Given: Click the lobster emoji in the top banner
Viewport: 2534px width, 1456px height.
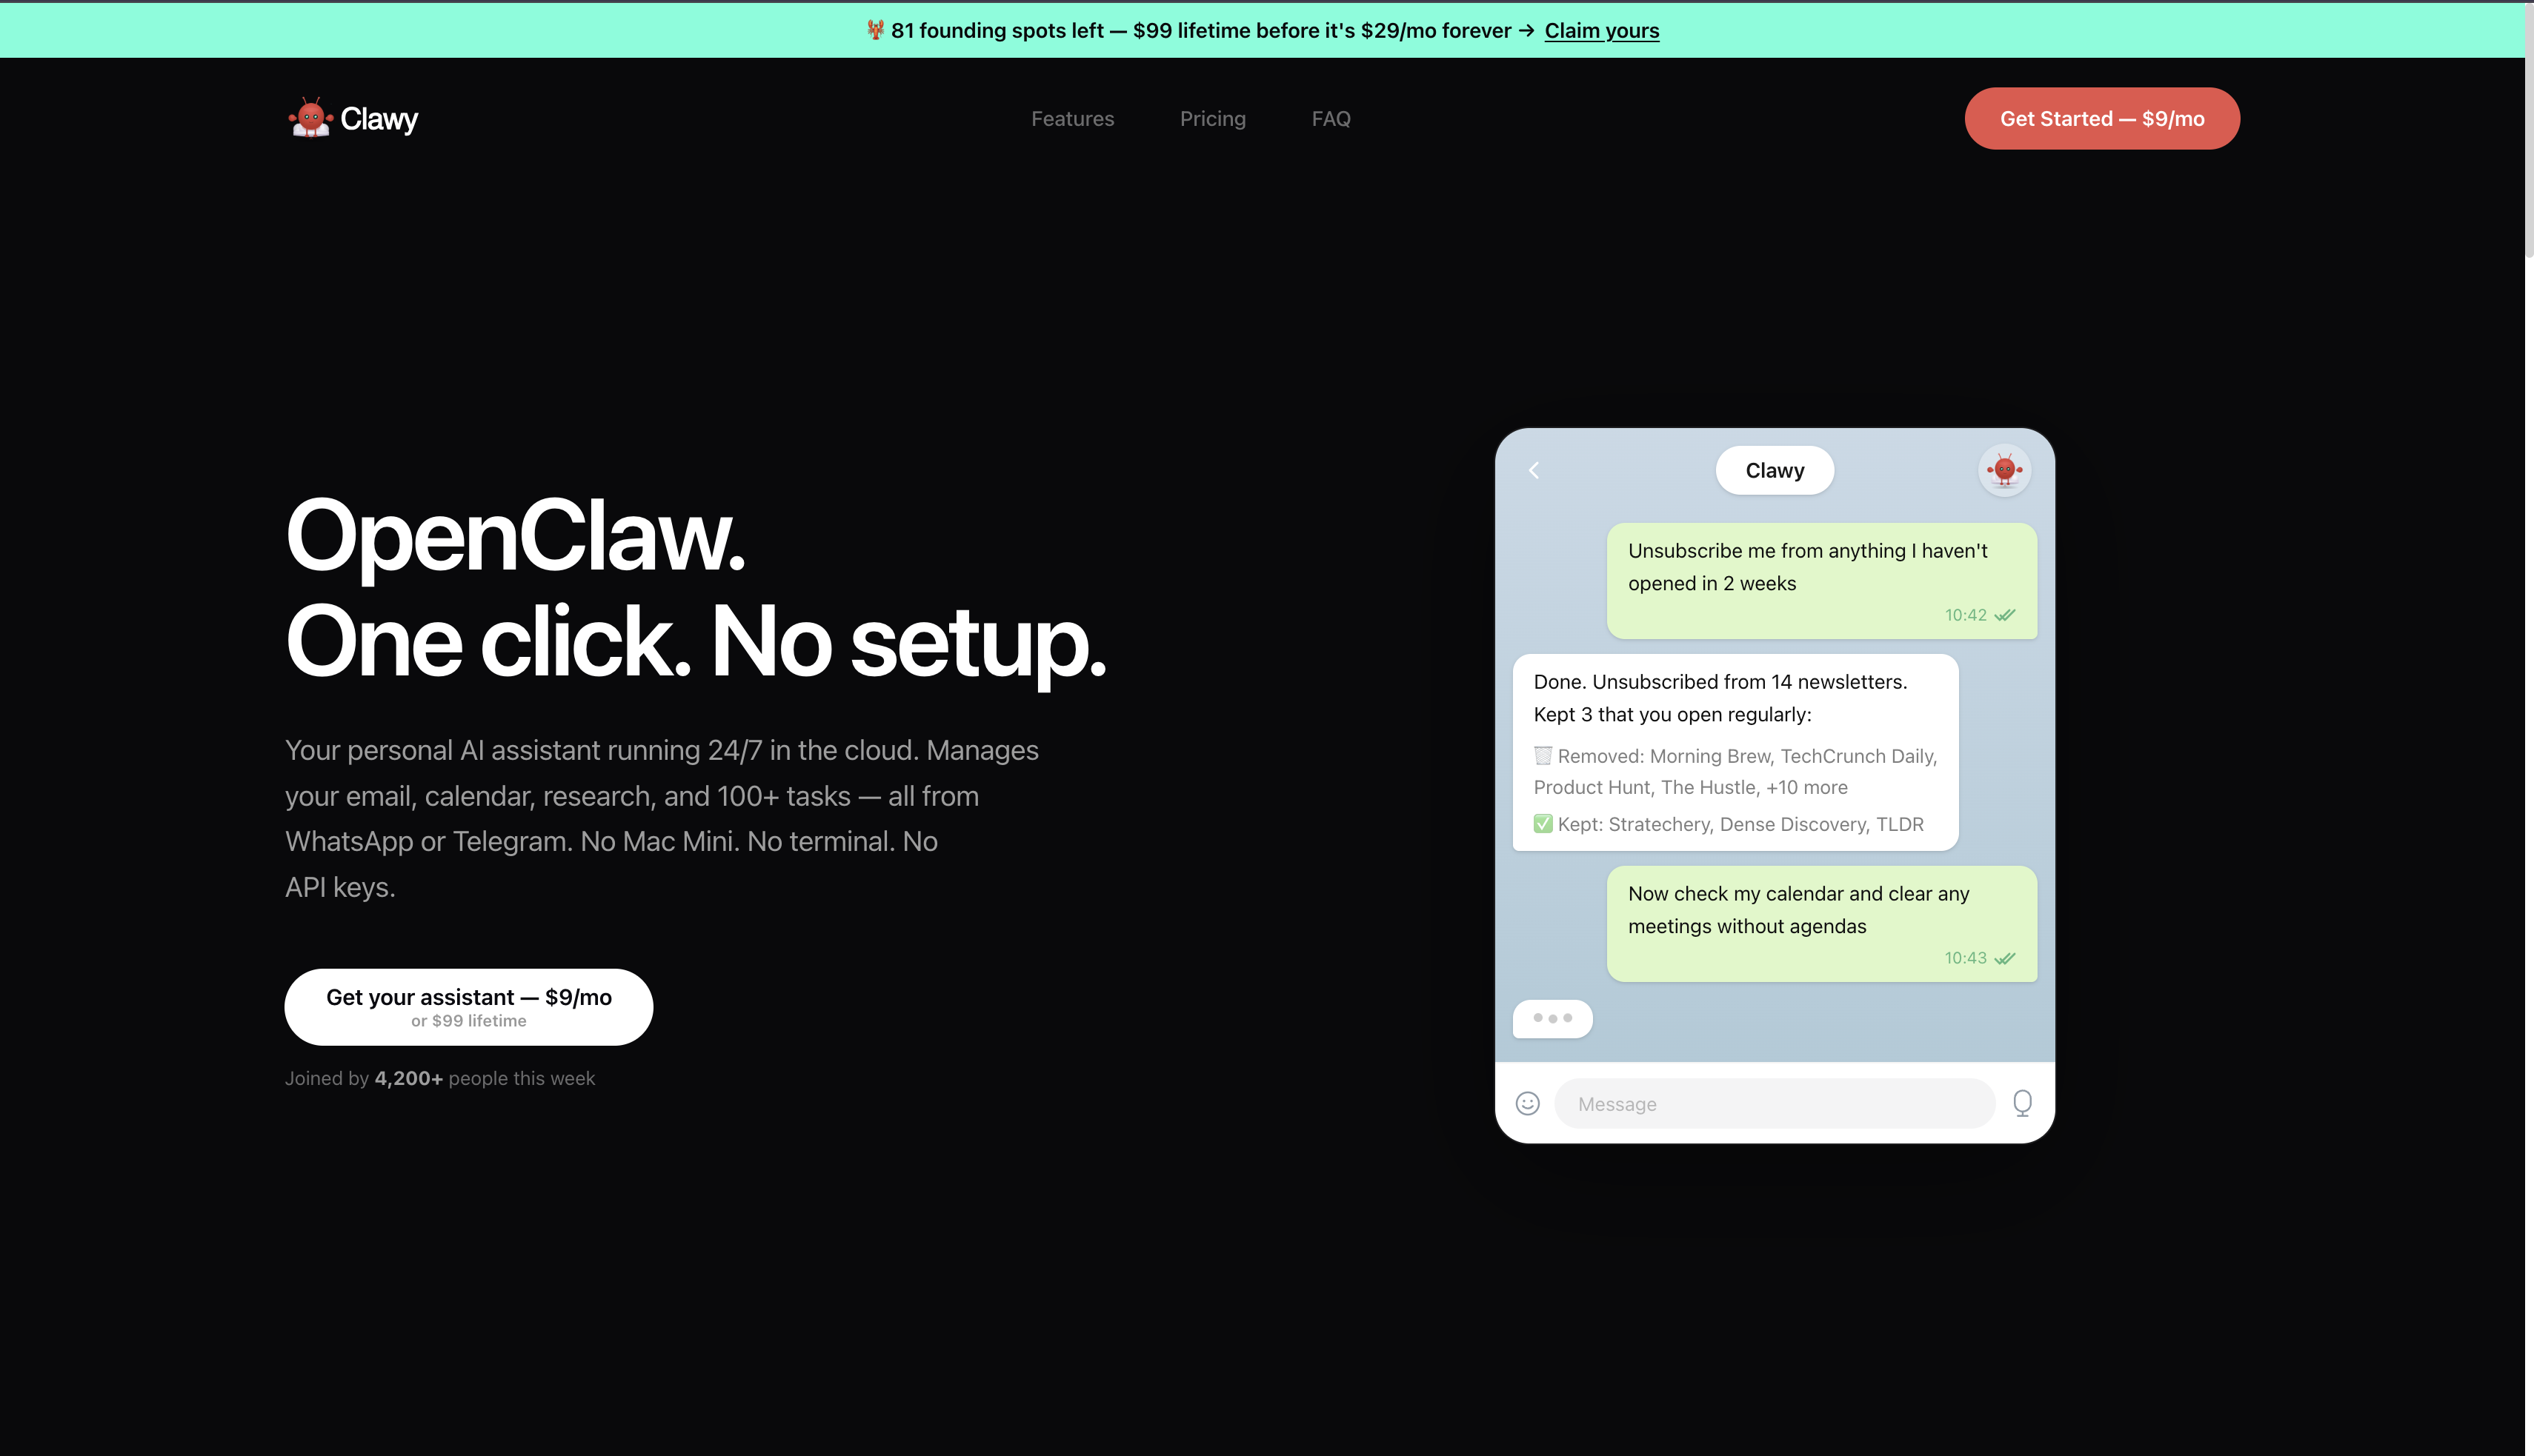Looking at the screenshot, I should click(874, 30).
